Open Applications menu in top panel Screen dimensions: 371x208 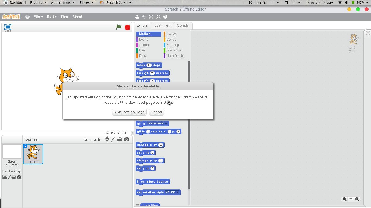(63, 2)
